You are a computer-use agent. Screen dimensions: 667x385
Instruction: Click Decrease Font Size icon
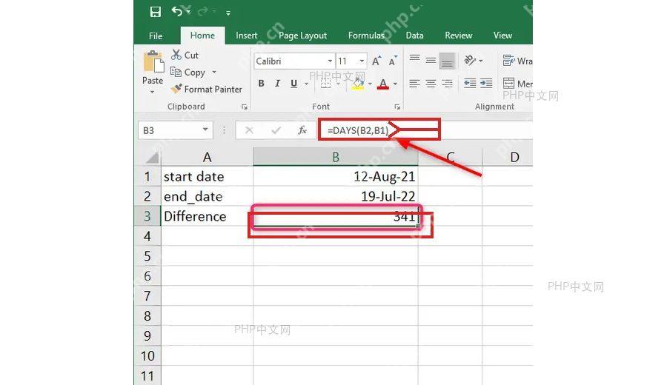tap(393, 61)
